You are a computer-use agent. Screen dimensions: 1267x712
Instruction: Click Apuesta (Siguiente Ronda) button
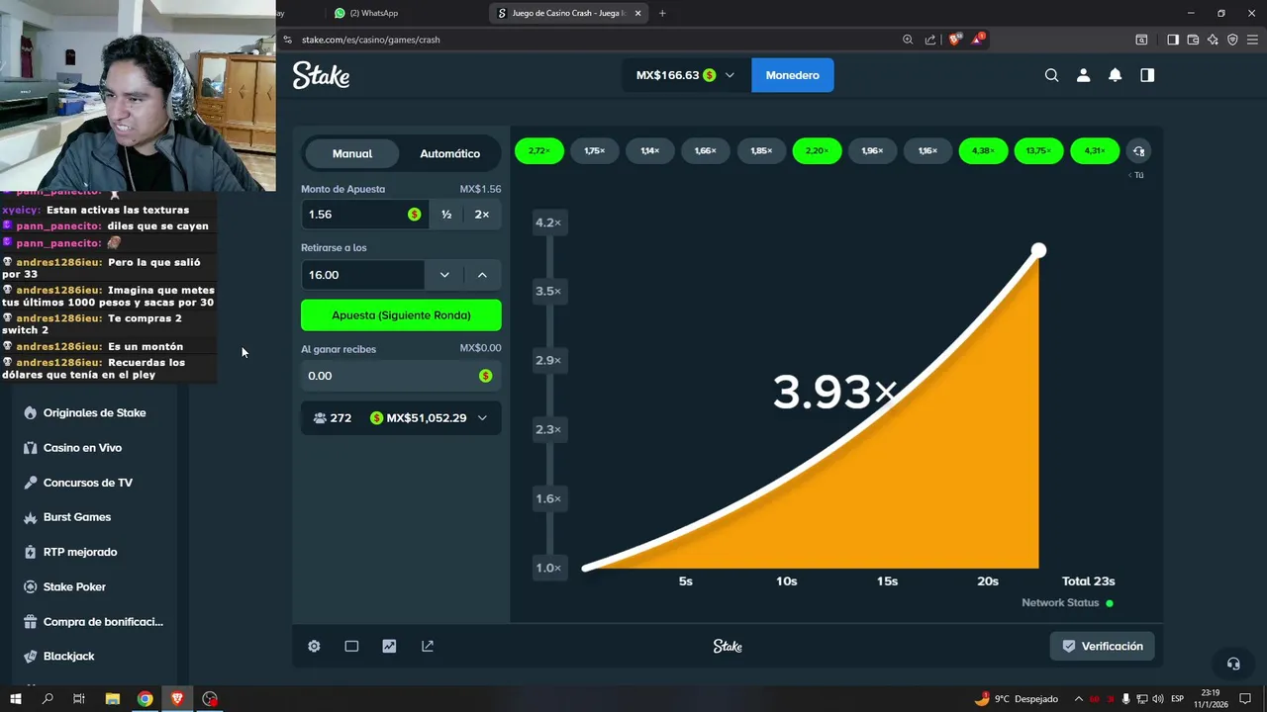tap(401, 314)
